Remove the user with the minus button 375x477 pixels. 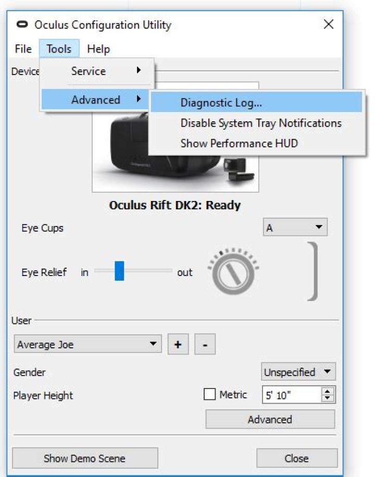[205, 344]
